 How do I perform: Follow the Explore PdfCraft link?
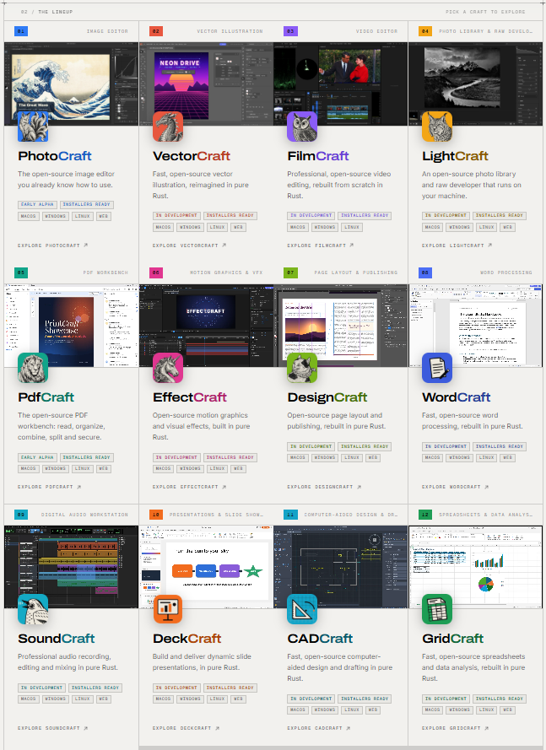pos(49,487)
